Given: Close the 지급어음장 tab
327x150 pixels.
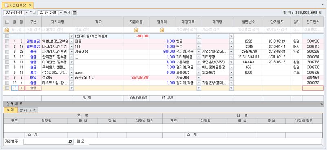Looking at the screenshot, I should click(30, 5).
